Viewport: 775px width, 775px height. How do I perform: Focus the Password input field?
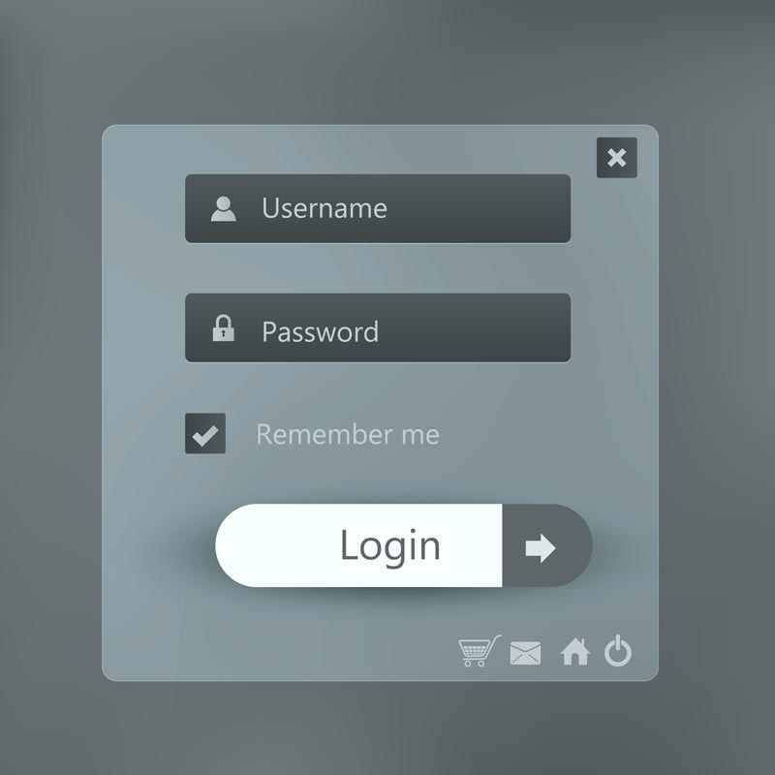378,327
